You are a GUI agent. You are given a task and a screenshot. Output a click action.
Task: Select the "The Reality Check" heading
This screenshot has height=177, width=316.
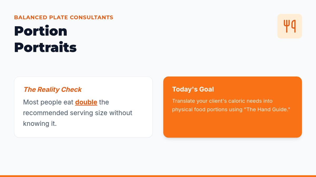click(x=52, y=90)
